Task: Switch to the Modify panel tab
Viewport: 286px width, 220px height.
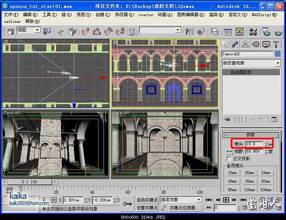Action: coord(235,44)
